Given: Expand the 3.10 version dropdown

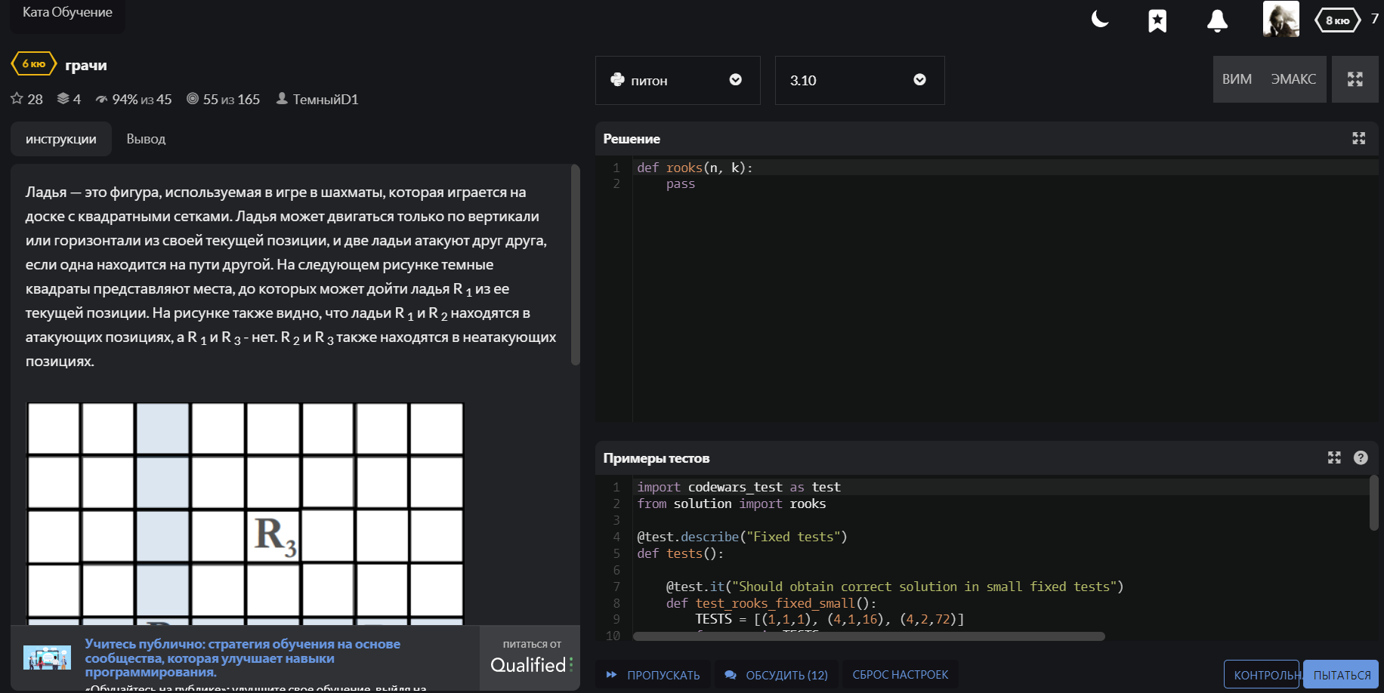Looking at the screenshot, I should pyautogui.click(x=859, y=80).
